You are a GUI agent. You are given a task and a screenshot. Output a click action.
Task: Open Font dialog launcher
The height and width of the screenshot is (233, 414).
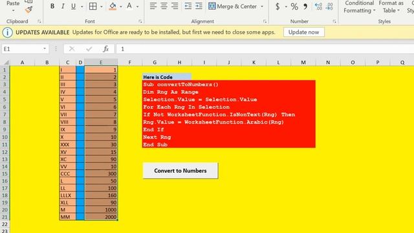tap(140, 21)
